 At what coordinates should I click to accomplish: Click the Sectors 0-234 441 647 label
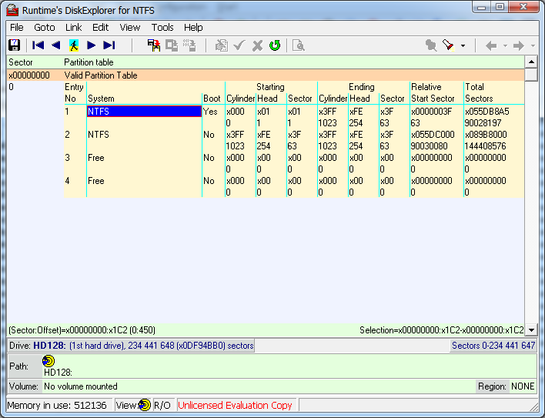(493, 346)
